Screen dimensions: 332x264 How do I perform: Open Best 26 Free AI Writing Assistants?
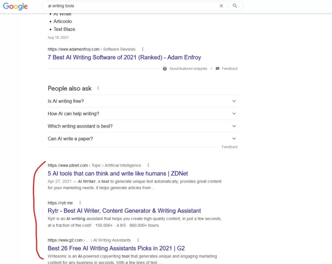116,248
